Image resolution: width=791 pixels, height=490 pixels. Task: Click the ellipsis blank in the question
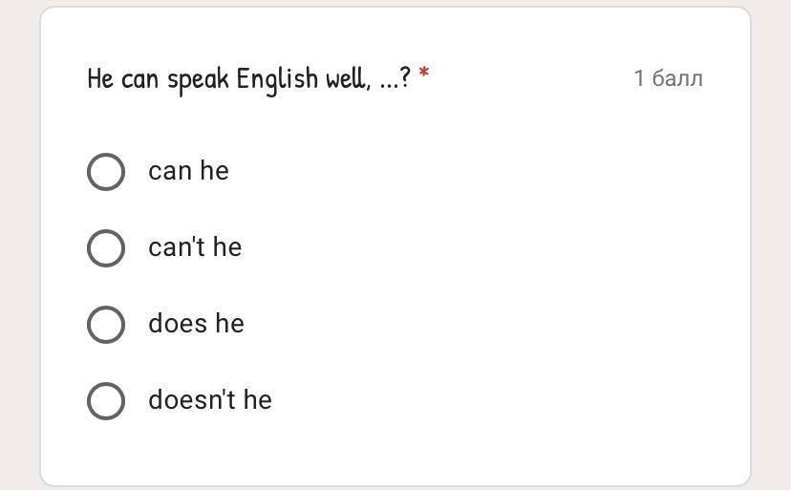(x=389, y=84)
